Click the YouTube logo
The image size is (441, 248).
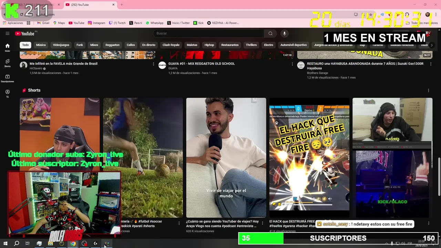pyautogui.click(x=25, y=33)
